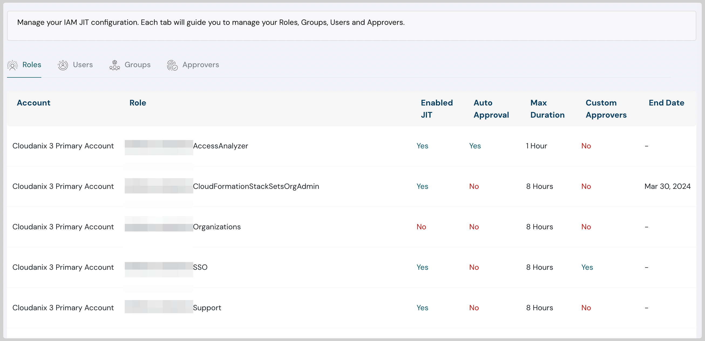
Task: Click the End Date column header
Action: pyautogui.click(x=666, y=103)
